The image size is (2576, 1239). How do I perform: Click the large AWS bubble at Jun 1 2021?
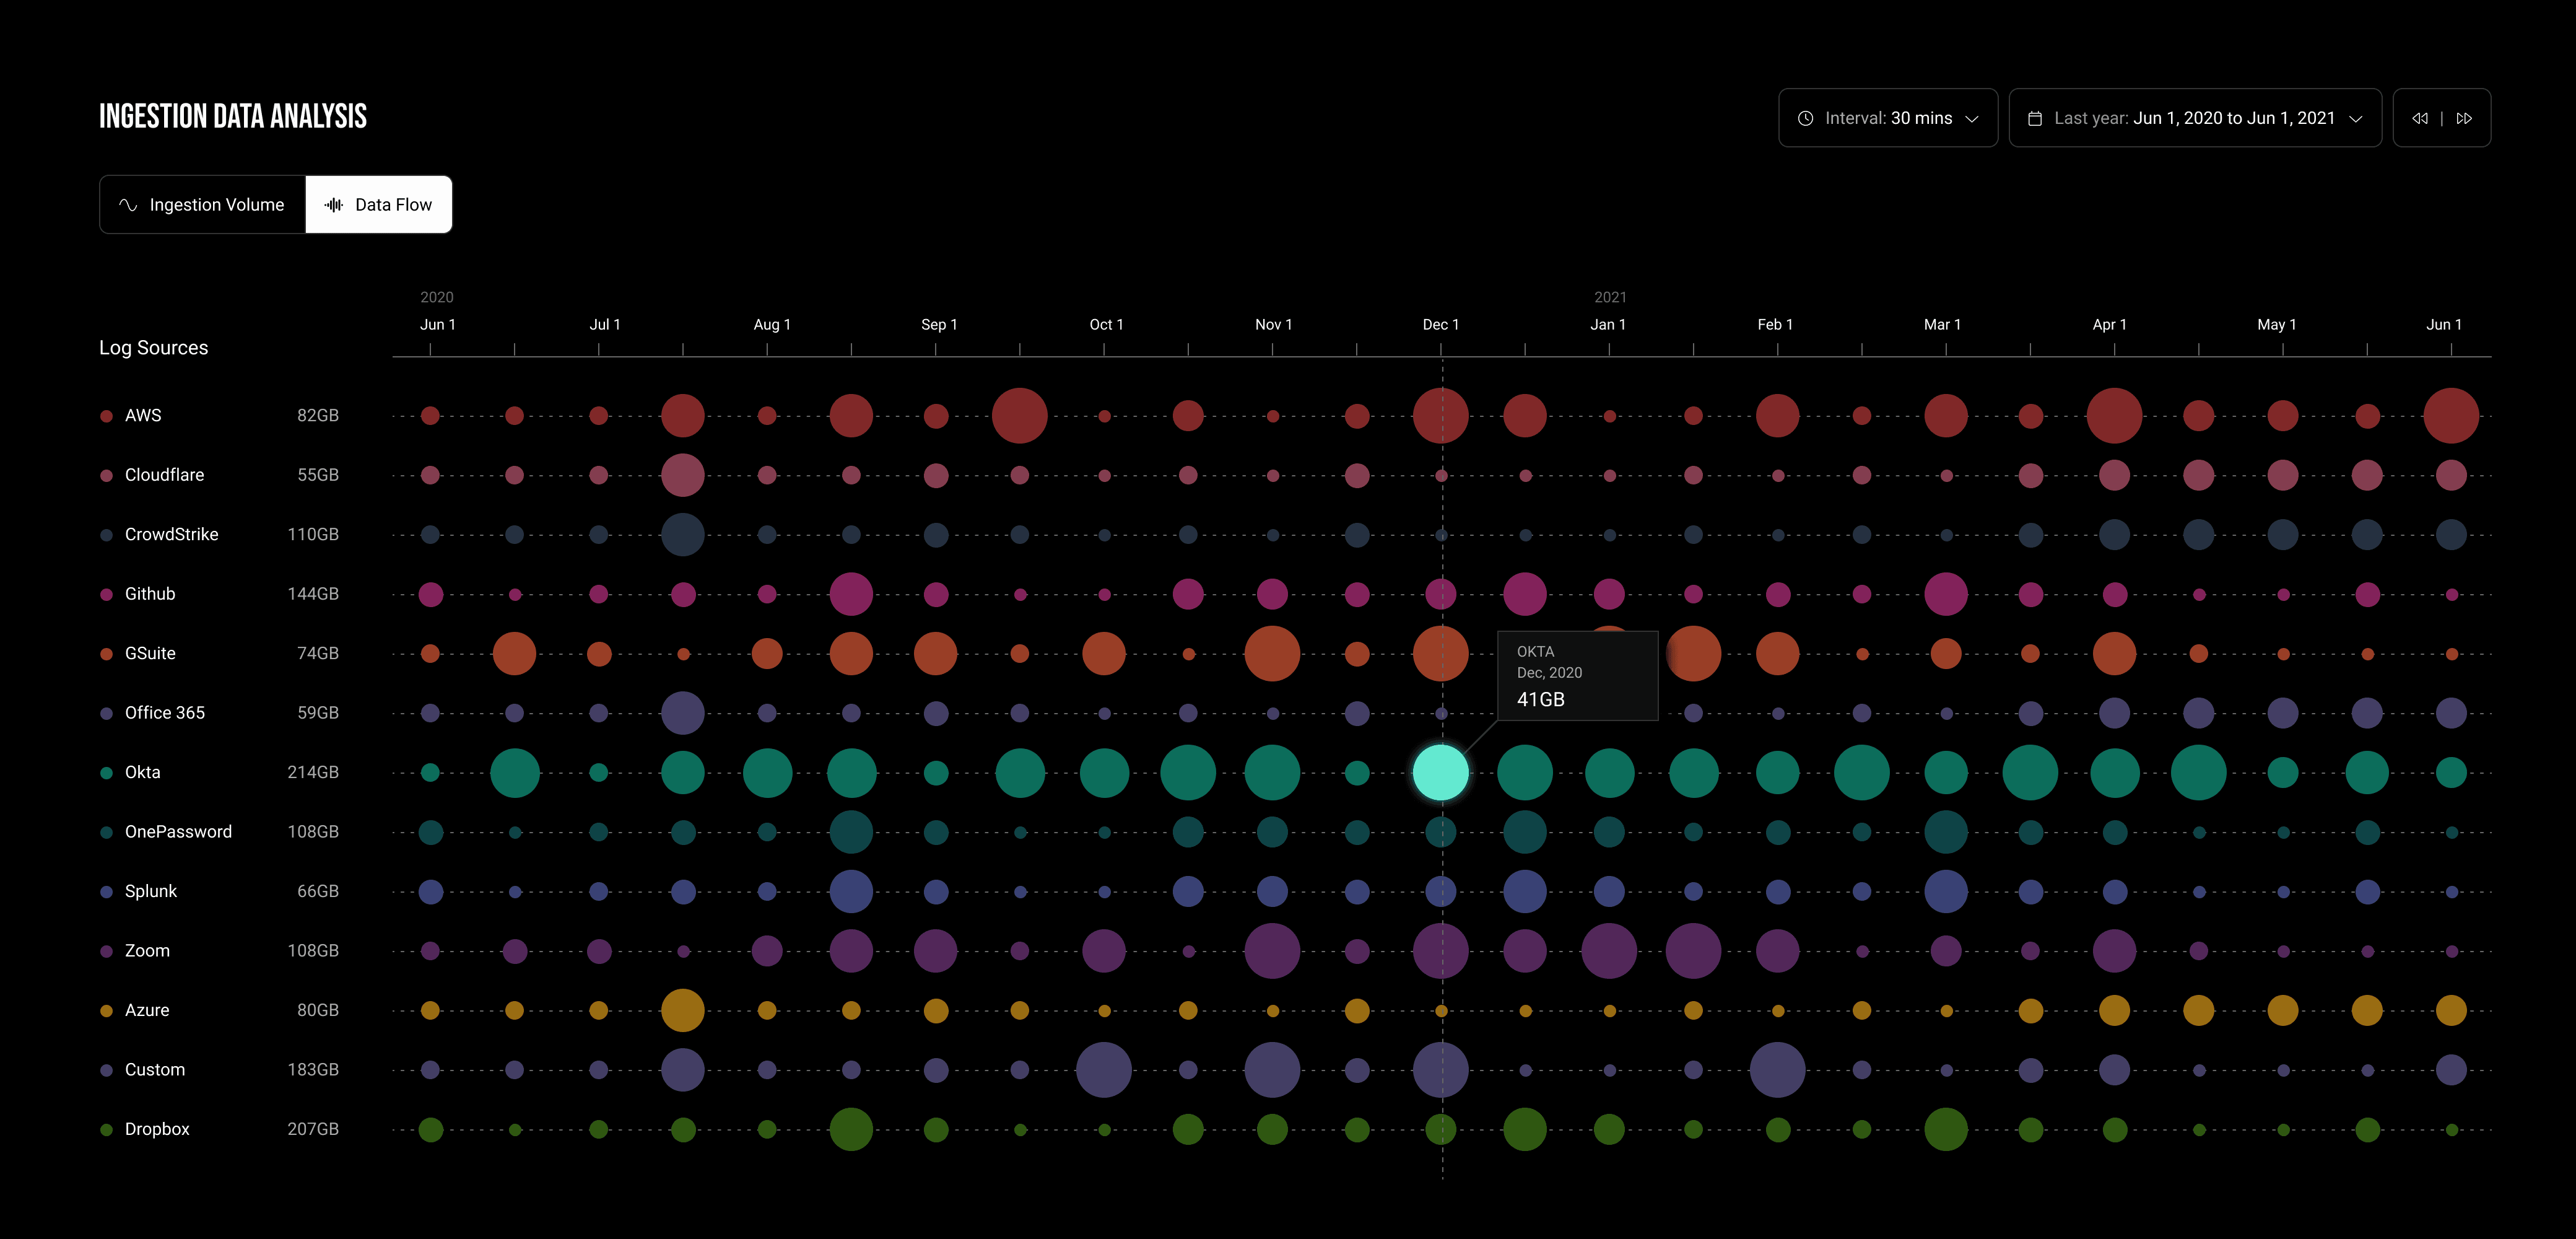pyautogui.click(x=2451, y=415)
